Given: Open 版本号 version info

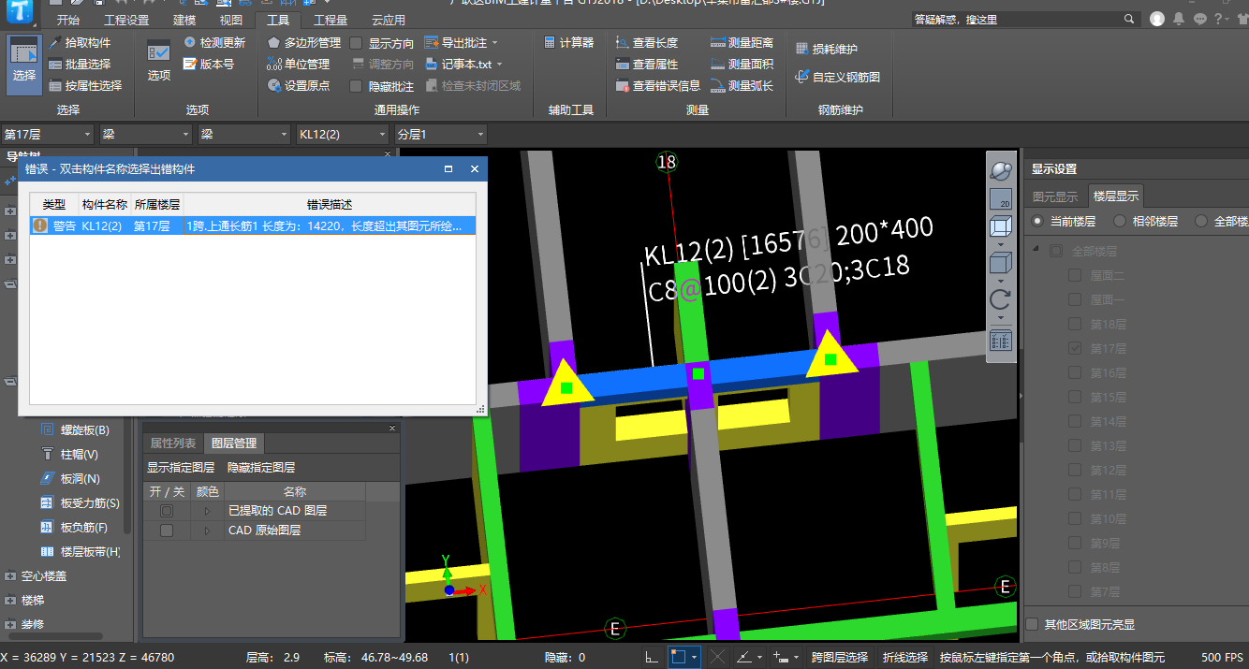Looking at the screenshot, I should tap(209, 65).
